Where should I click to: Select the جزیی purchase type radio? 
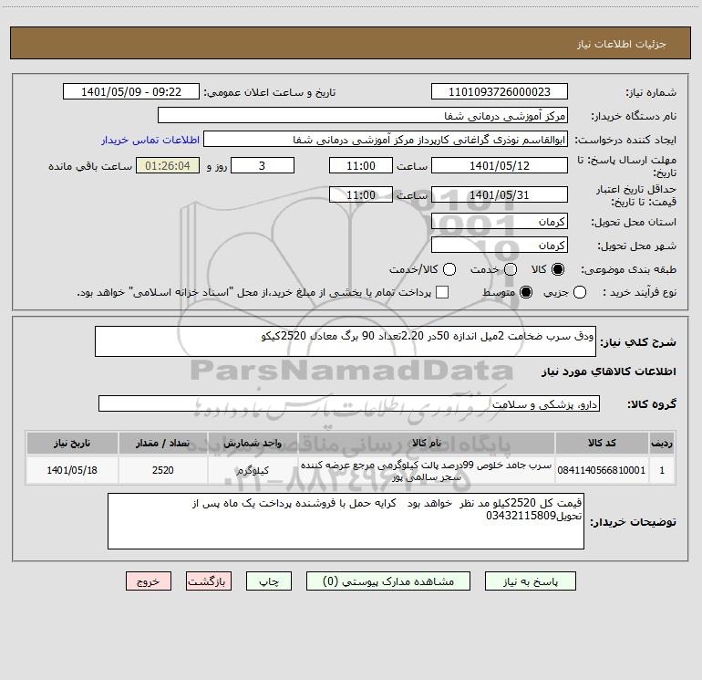[x=579, y=292]
